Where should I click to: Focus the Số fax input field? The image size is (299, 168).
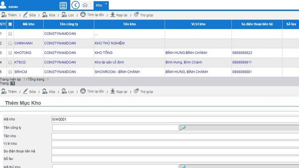(175, 159)
